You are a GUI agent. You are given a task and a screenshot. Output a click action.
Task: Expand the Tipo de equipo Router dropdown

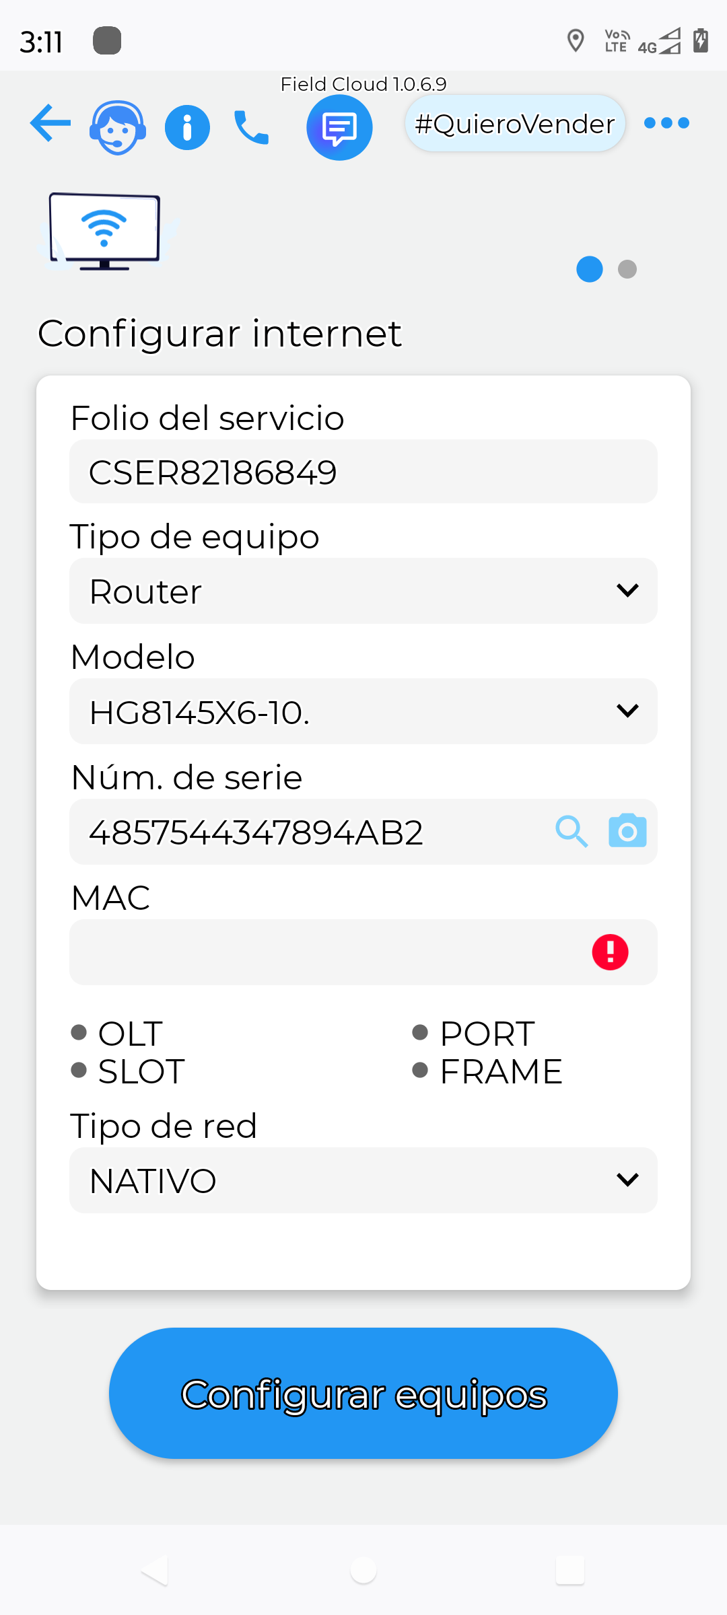pos(363,591)
